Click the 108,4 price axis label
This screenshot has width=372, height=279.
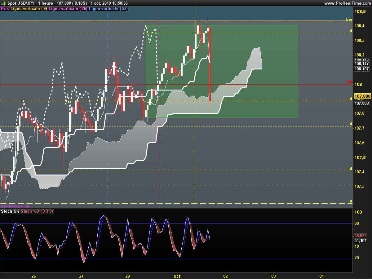tap(360, 26)
